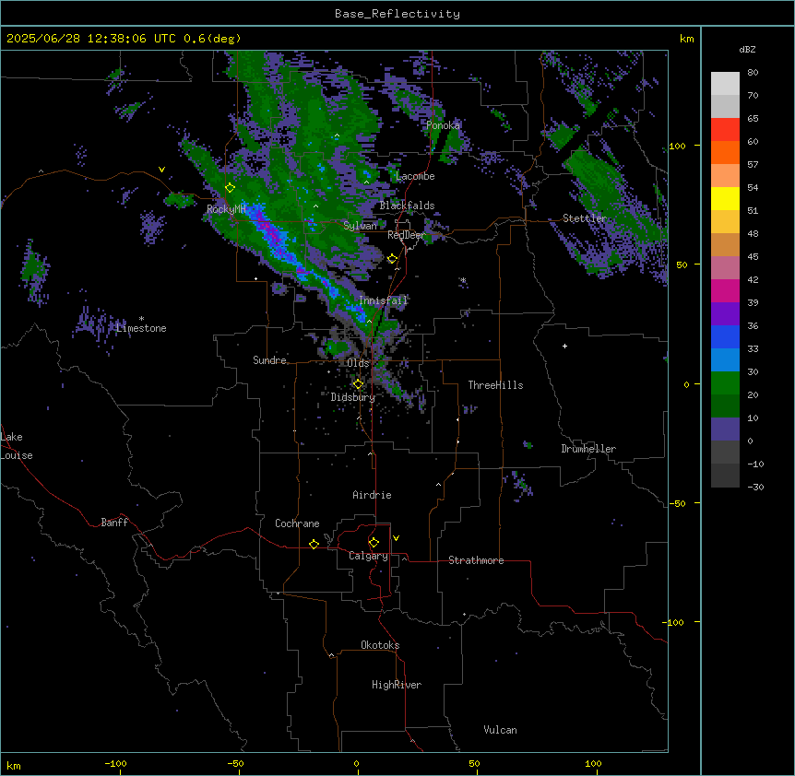Image resolution: width=795 pixels, height=776 pixels.
Task: Pick the magenta swatch in the dBZ legend
Action: point(725,290)
